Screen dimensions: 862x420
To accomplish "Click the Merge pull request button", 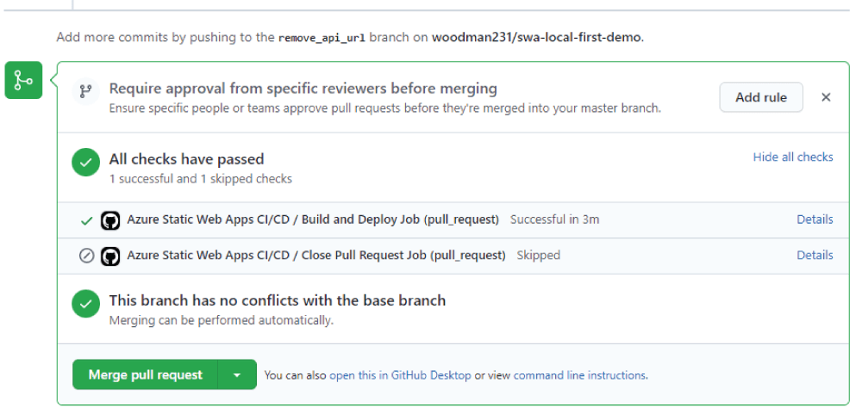I will [x=145, y=375].
